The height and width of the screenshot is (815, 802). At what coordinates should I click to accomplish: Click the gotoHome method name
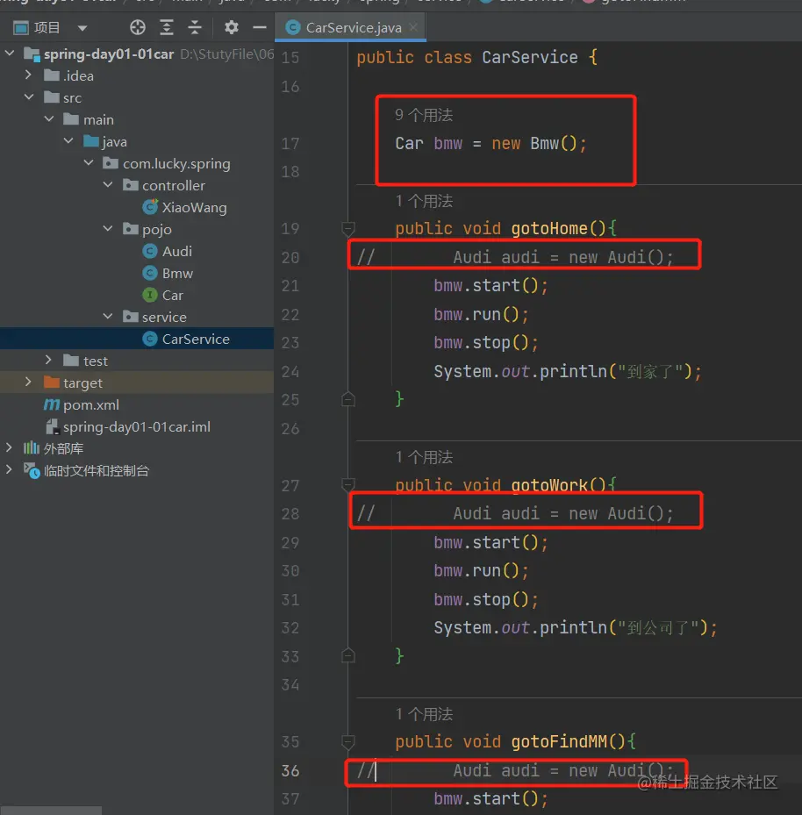click(x=549, y=229)
